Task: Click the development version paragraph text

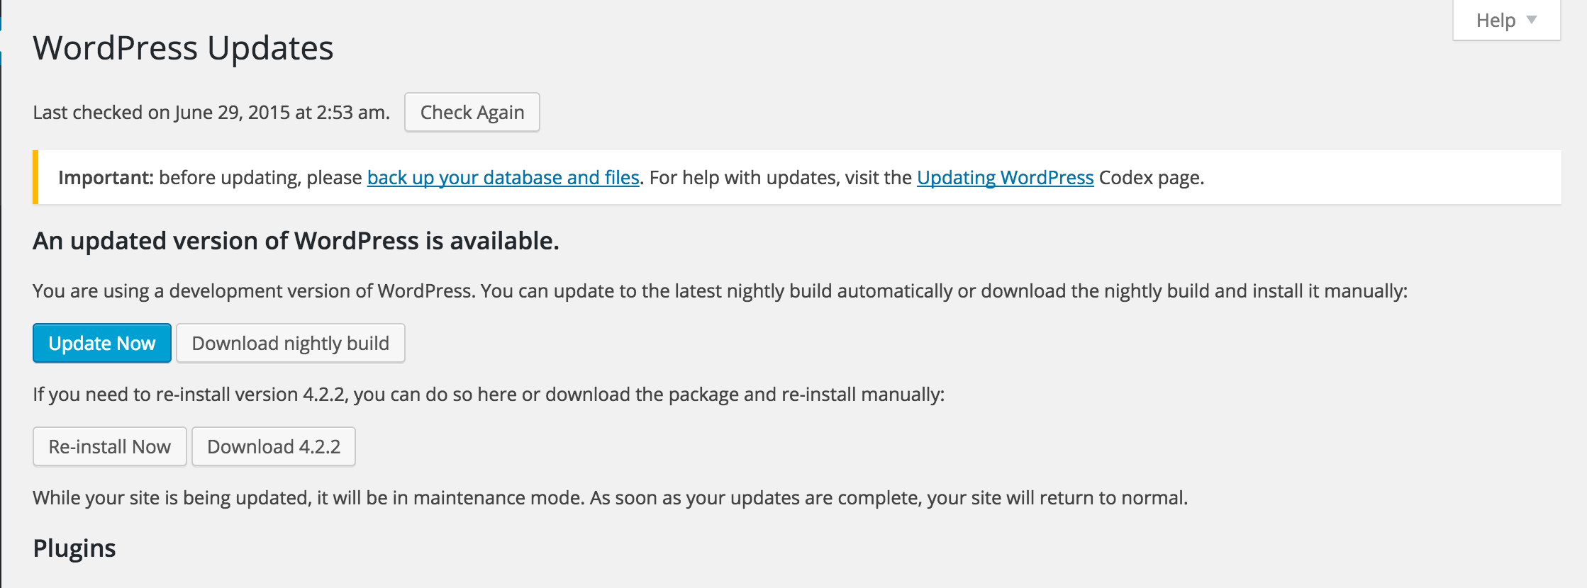Action: [x=720, y=290]
